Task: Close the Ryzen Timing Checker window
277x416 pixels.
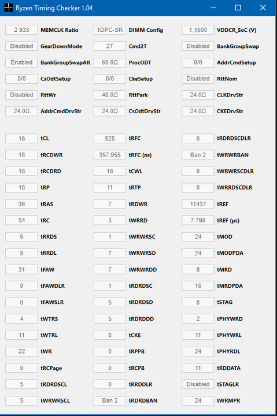Action: pyautogui.click(x=263, y=8)
